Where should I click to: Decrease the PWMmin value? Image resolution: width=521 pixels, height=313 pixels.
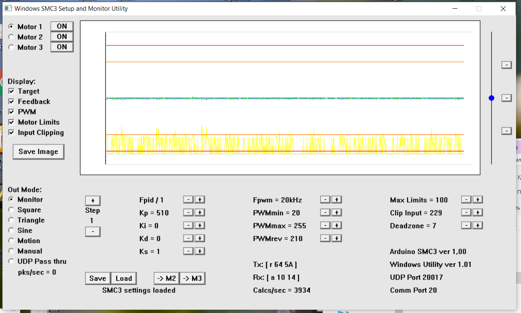click(x=325, y=212)
